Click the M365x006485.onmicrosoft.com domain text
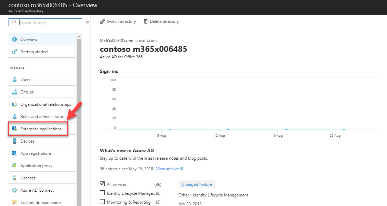 (128, 41)
